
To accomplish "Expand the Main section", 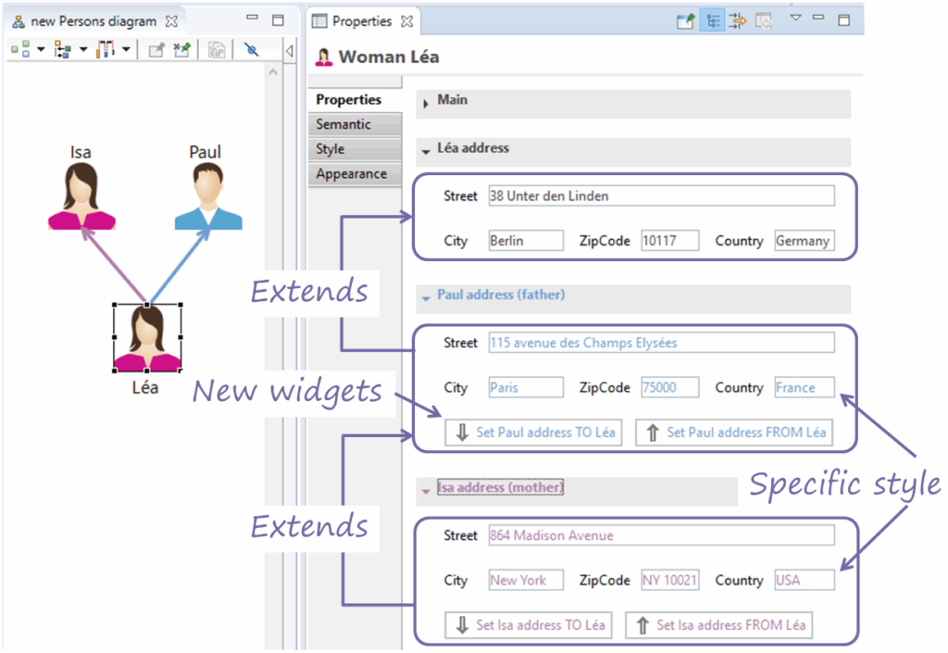I will pos(425,104).
